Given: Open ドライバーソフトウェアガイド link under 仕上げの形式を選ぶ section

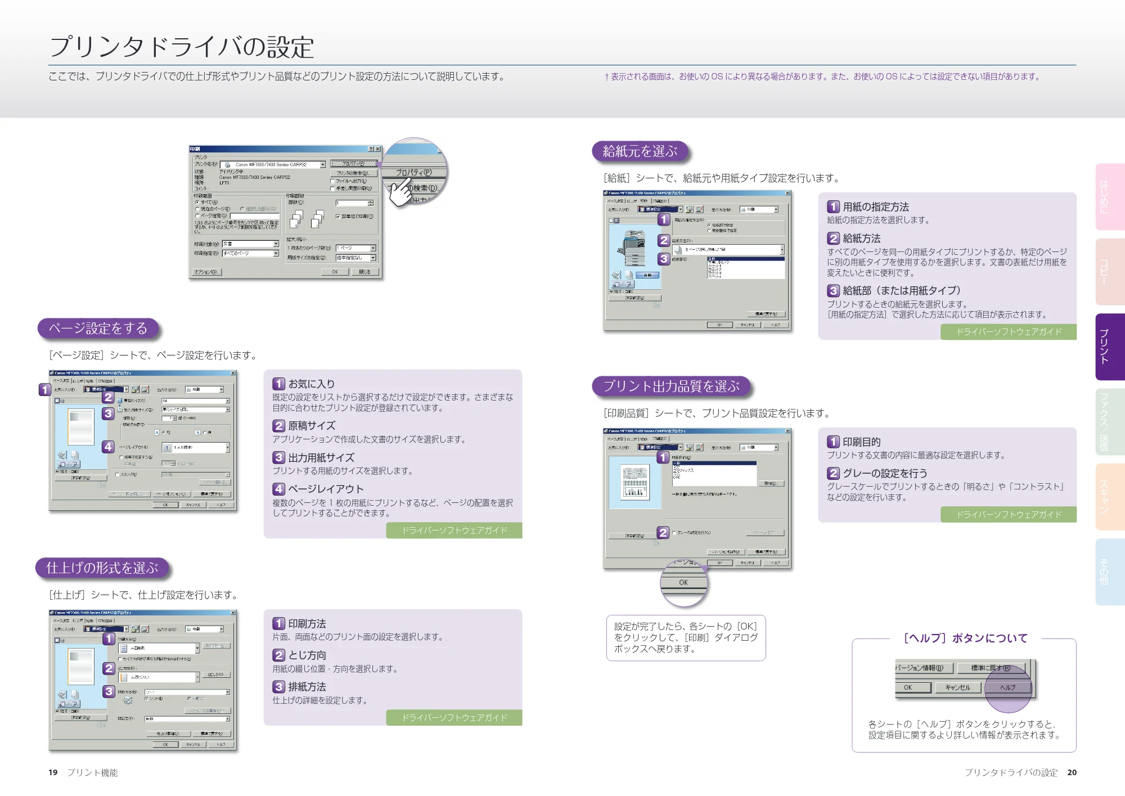Looking at the screenshot, I should point(454,718).
